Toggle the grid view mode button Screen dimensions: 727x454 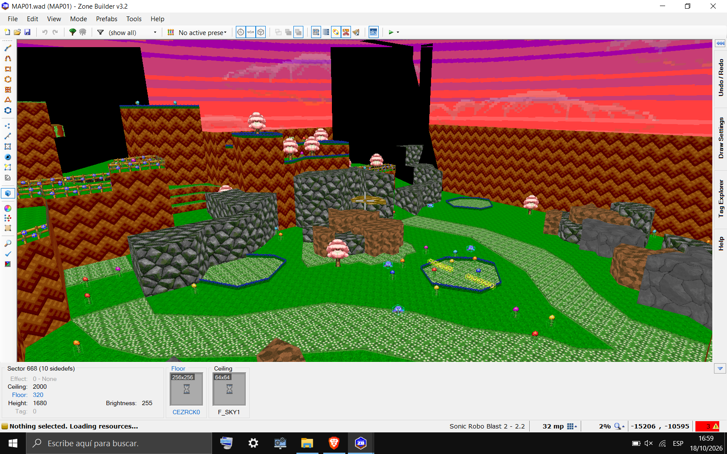pos(316,32)
